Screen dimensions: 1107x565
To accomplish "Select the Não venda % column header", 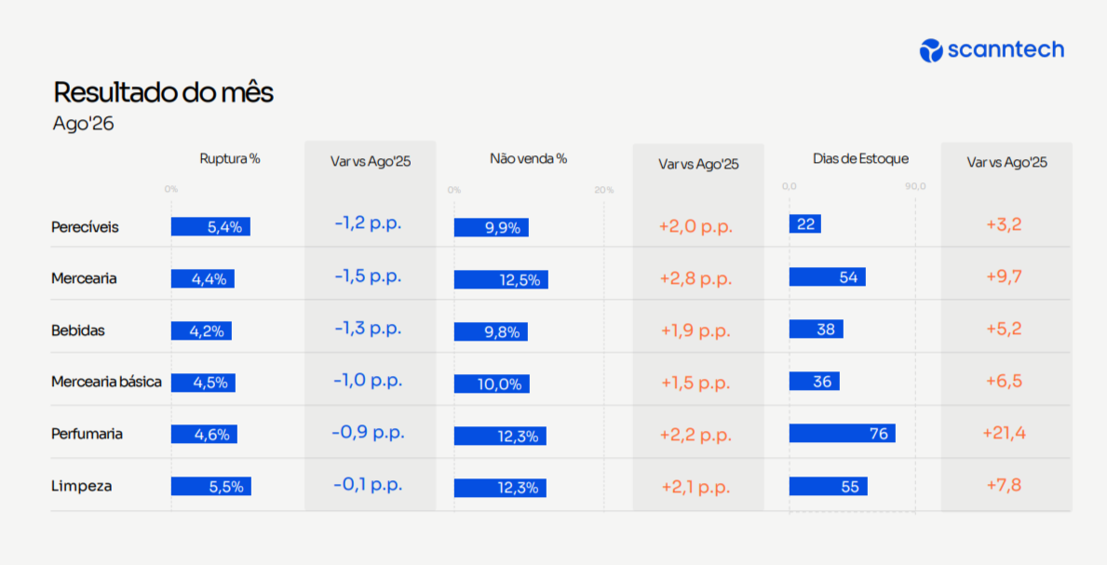I will (529, 159).
